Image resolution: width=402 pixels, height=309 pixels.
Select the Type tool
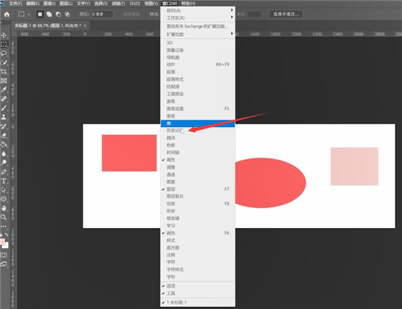[x=4, y=181]
